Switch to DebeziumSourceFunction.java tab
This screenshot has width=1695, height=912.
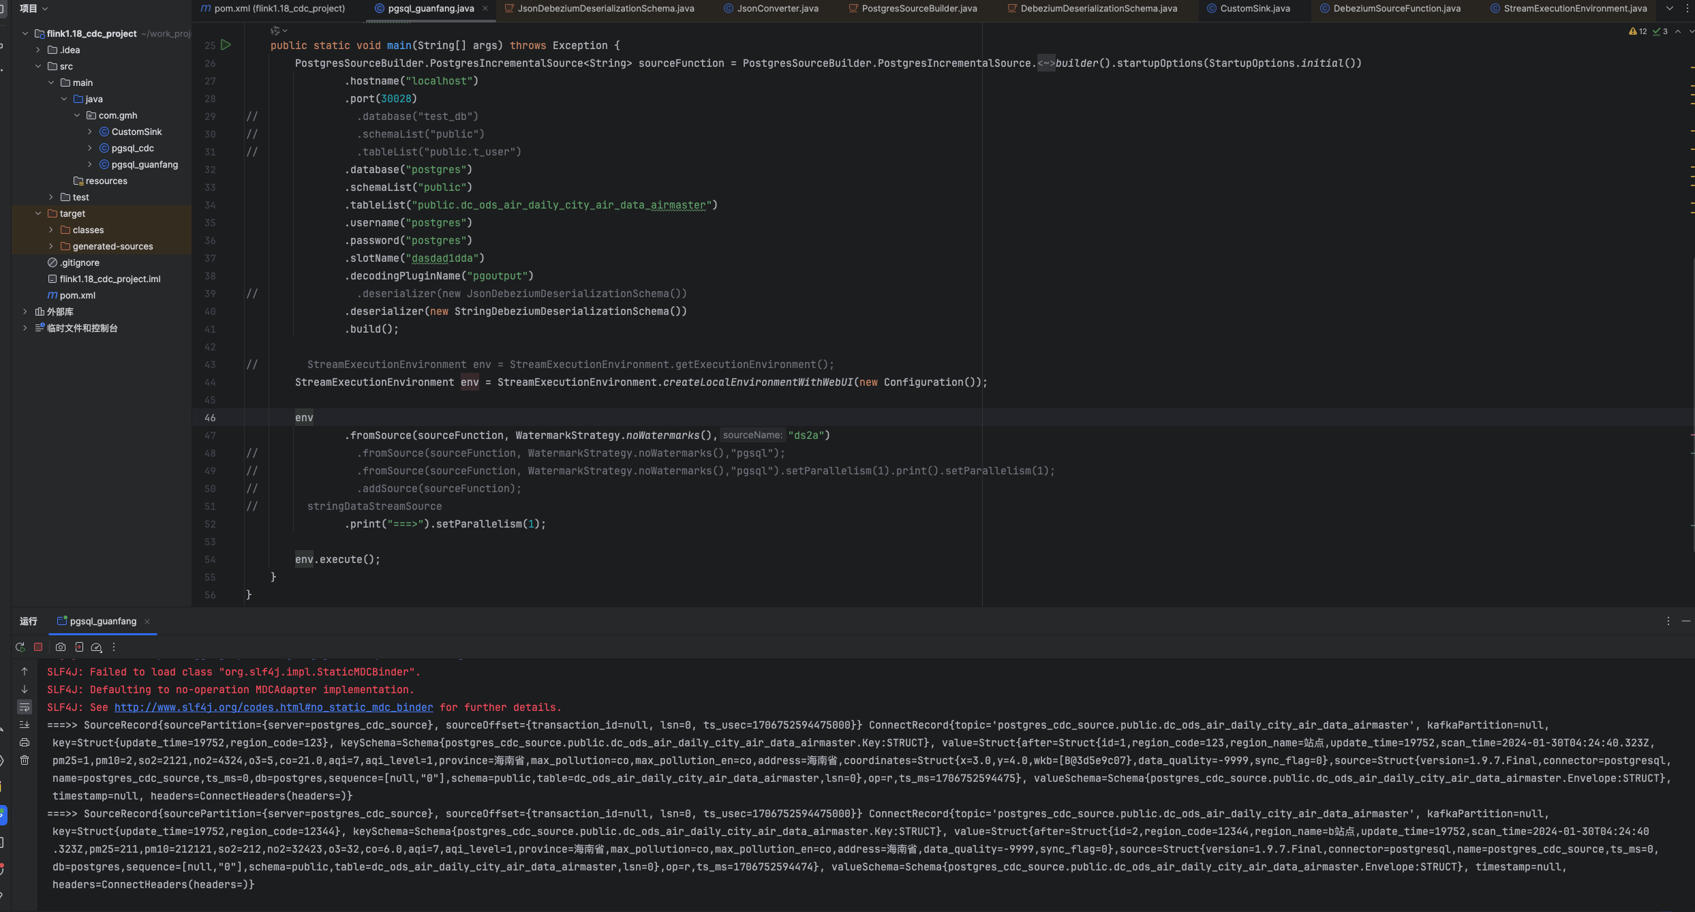pos(1390,8)
